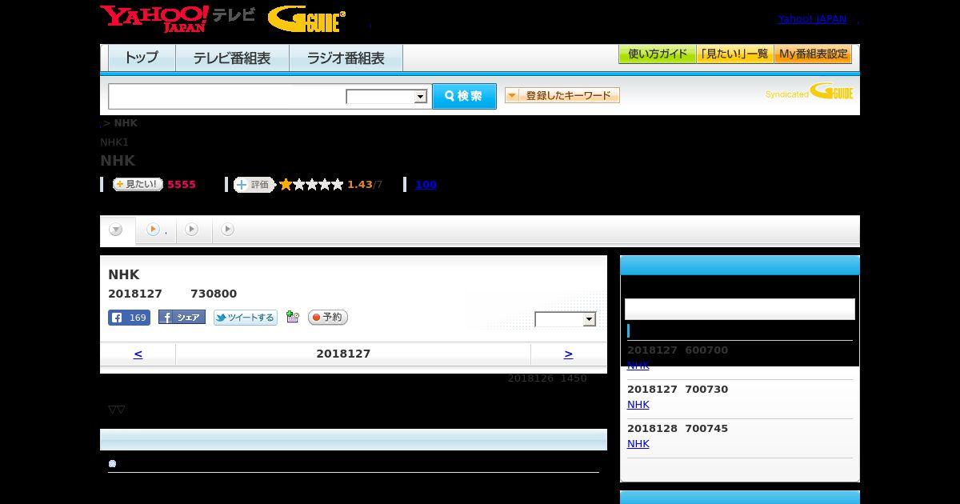Viewport: 960px width, 504px height.
Task: Open My番組表設定 settings
Action: (x=813, y=54)
